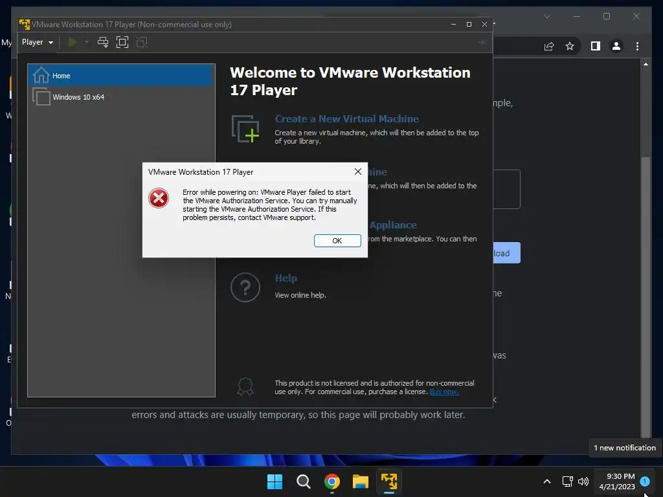Image resolution: width=663 pixels, height=497 pixels.
Task: Select Home in the VMware library
Action: point(121,76)
